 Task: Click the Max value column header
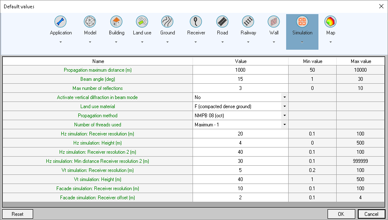tap(361, 61)
